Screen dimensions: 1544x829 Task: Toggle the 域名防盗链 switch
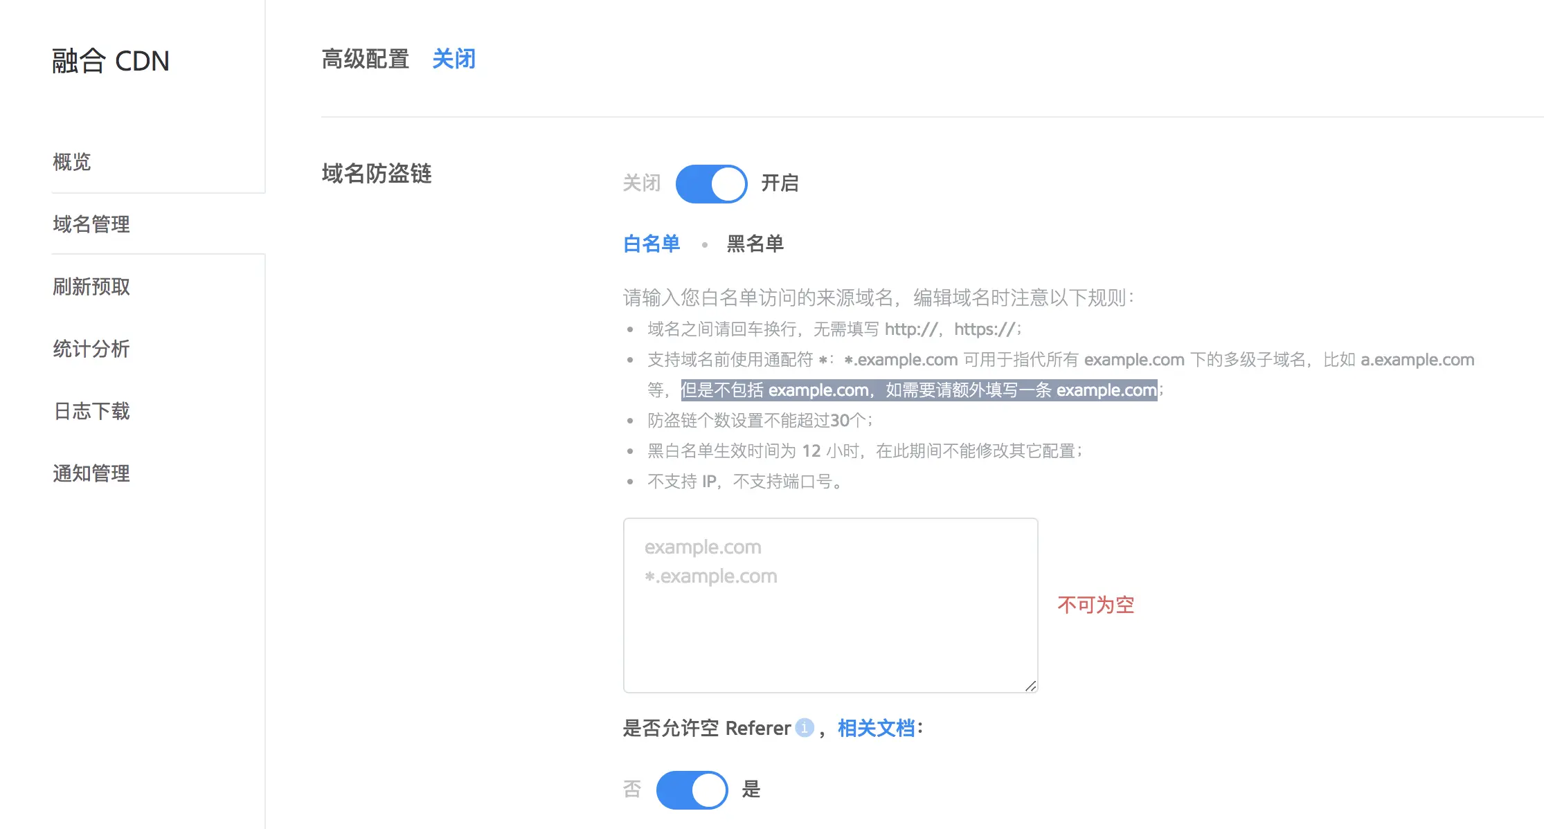pyautogui.click(x=711, y=183)
